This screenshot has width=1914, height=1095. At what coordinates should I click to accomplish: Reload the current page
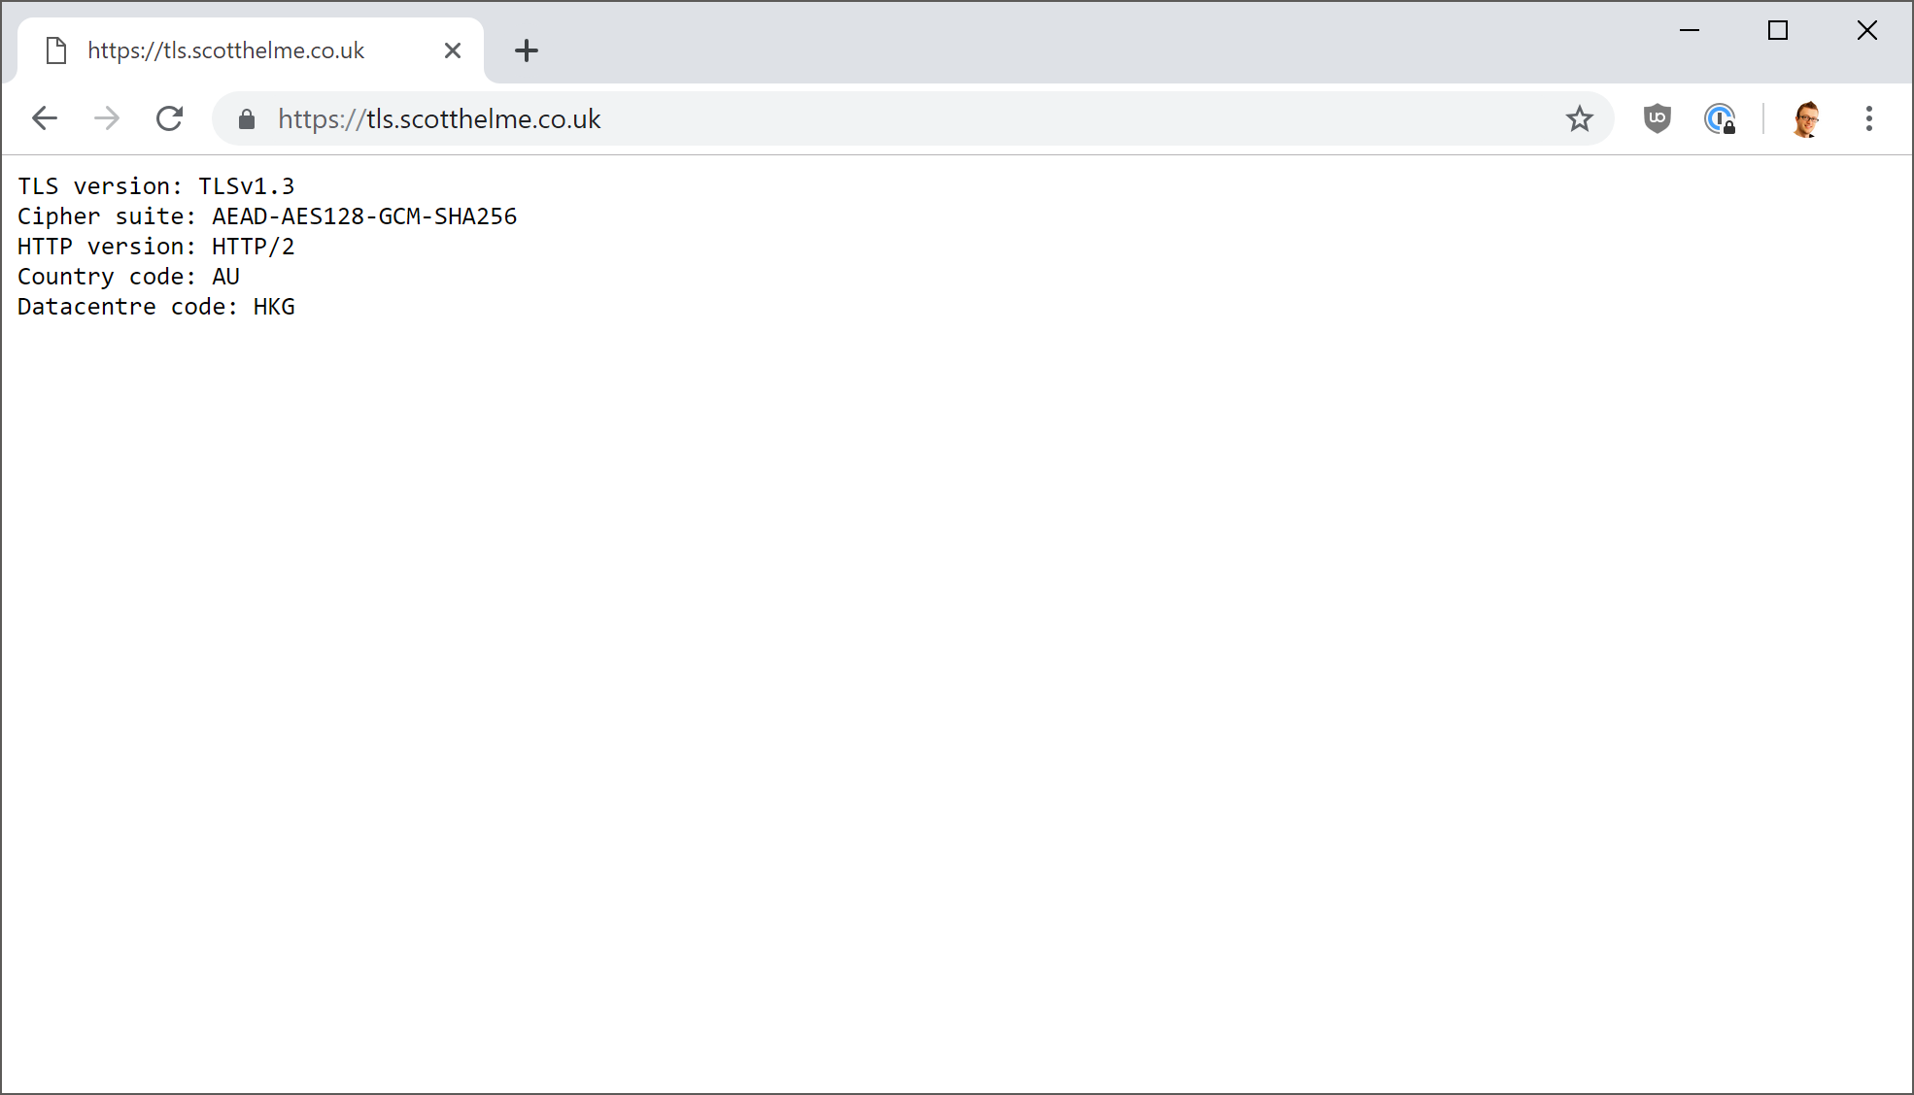click(170, 118)
